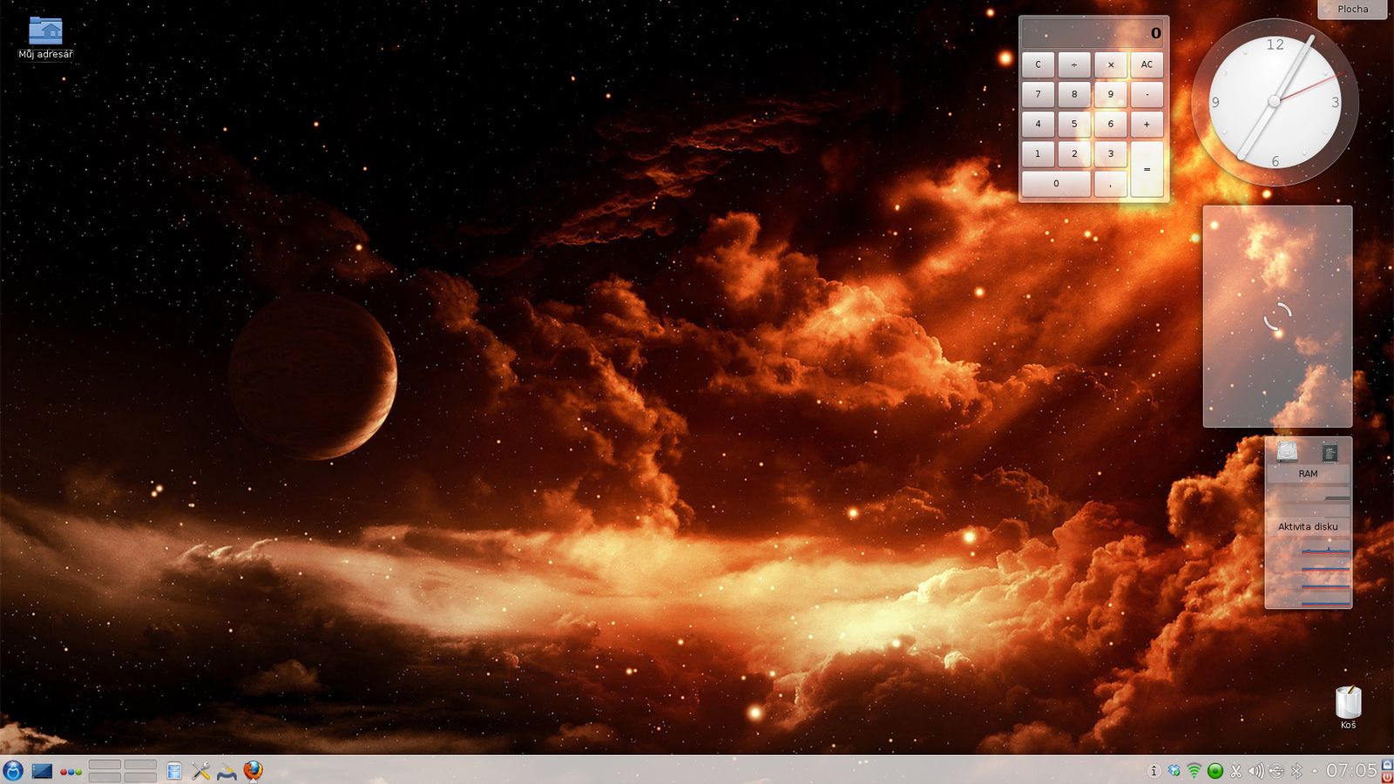Click the RAM chip icon in system monitor
Viewport: 1394px width, 784px height.
[x=1330, y=452]
